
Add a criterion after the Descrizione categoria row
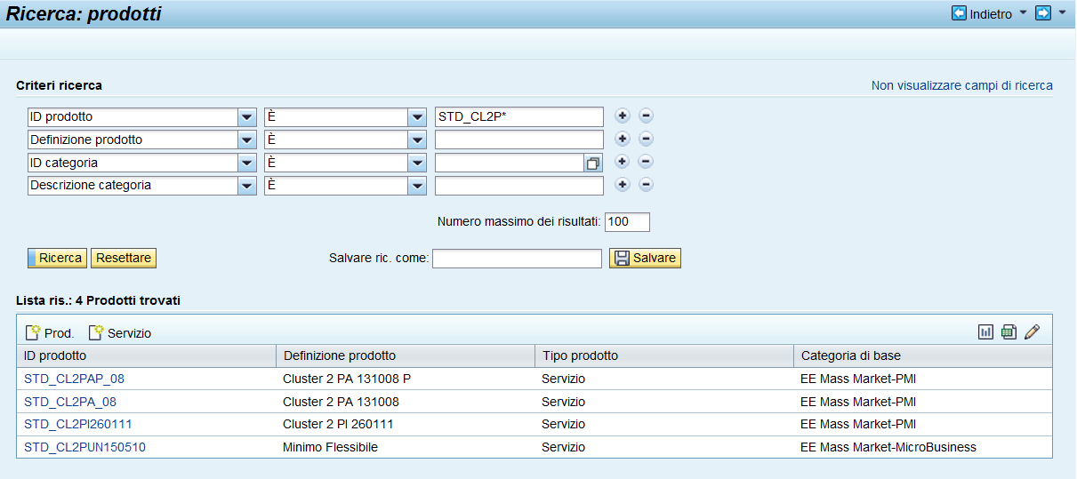point(623,185)
